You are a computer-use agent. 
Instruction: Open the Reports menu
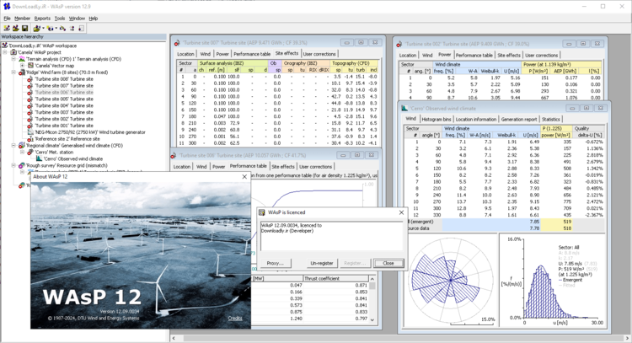(x=42, y=18)
